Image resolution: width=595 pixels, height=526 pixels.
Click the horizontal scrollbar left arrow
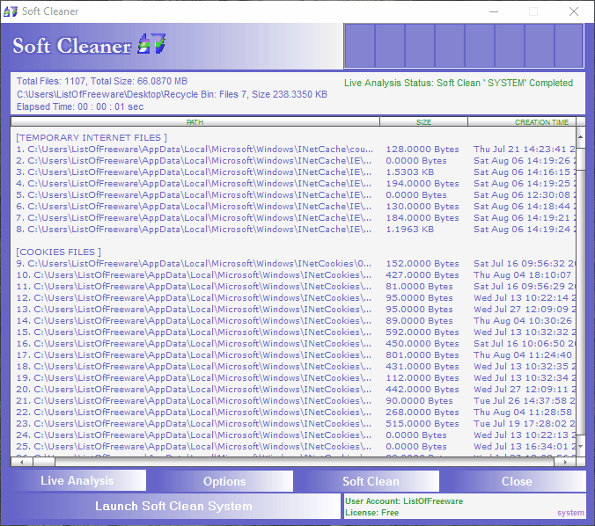coord(22,462)
